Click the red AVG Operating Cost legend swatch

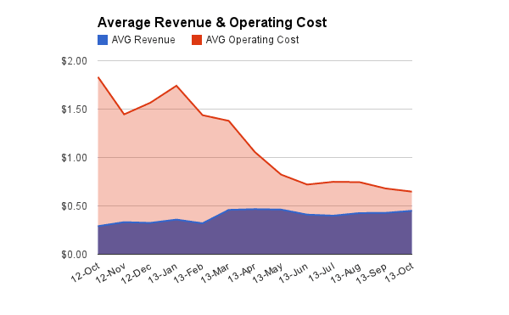pos(197,40)
